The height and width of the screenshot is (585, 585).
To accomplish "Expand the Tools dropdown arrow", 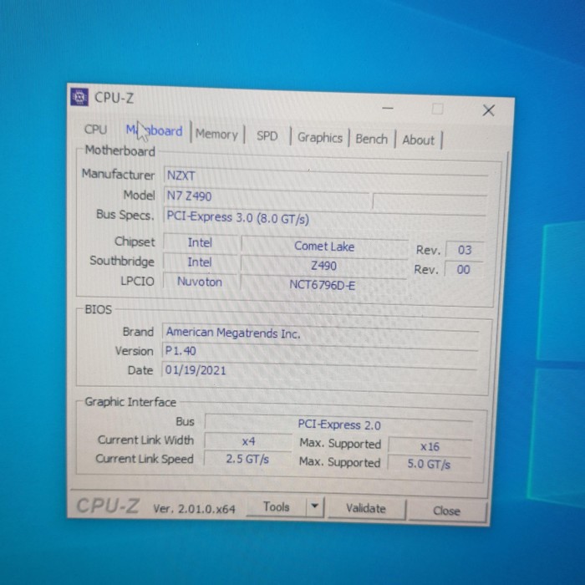I will pyautogui.click(x=315, y=506).
